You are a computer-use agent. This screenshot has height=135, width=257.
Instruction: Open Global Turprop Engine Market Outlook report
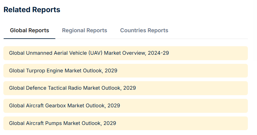pyautogui.click(x=63, y=71)
